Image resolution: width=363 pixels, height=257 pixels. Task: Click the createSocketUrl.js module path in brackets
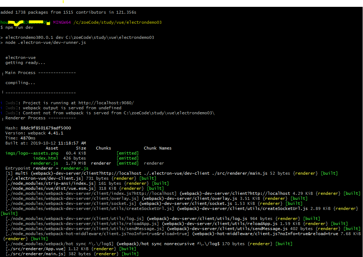tap(90, 209)
